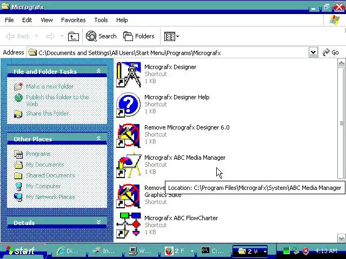Open the Tools menu
The width and height of the screenshot is (346, 259).
point(101,20)
